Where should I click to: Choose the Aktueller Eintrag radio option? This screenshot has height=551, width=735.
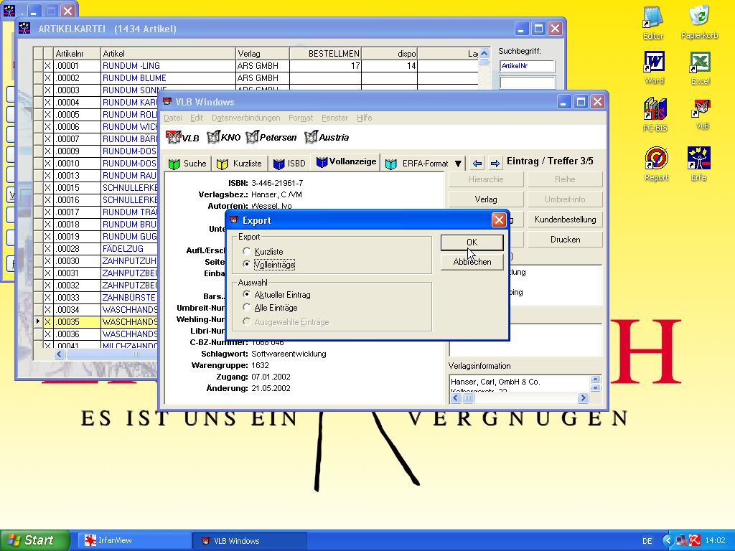pyautogui.click(x=247, y=294)
